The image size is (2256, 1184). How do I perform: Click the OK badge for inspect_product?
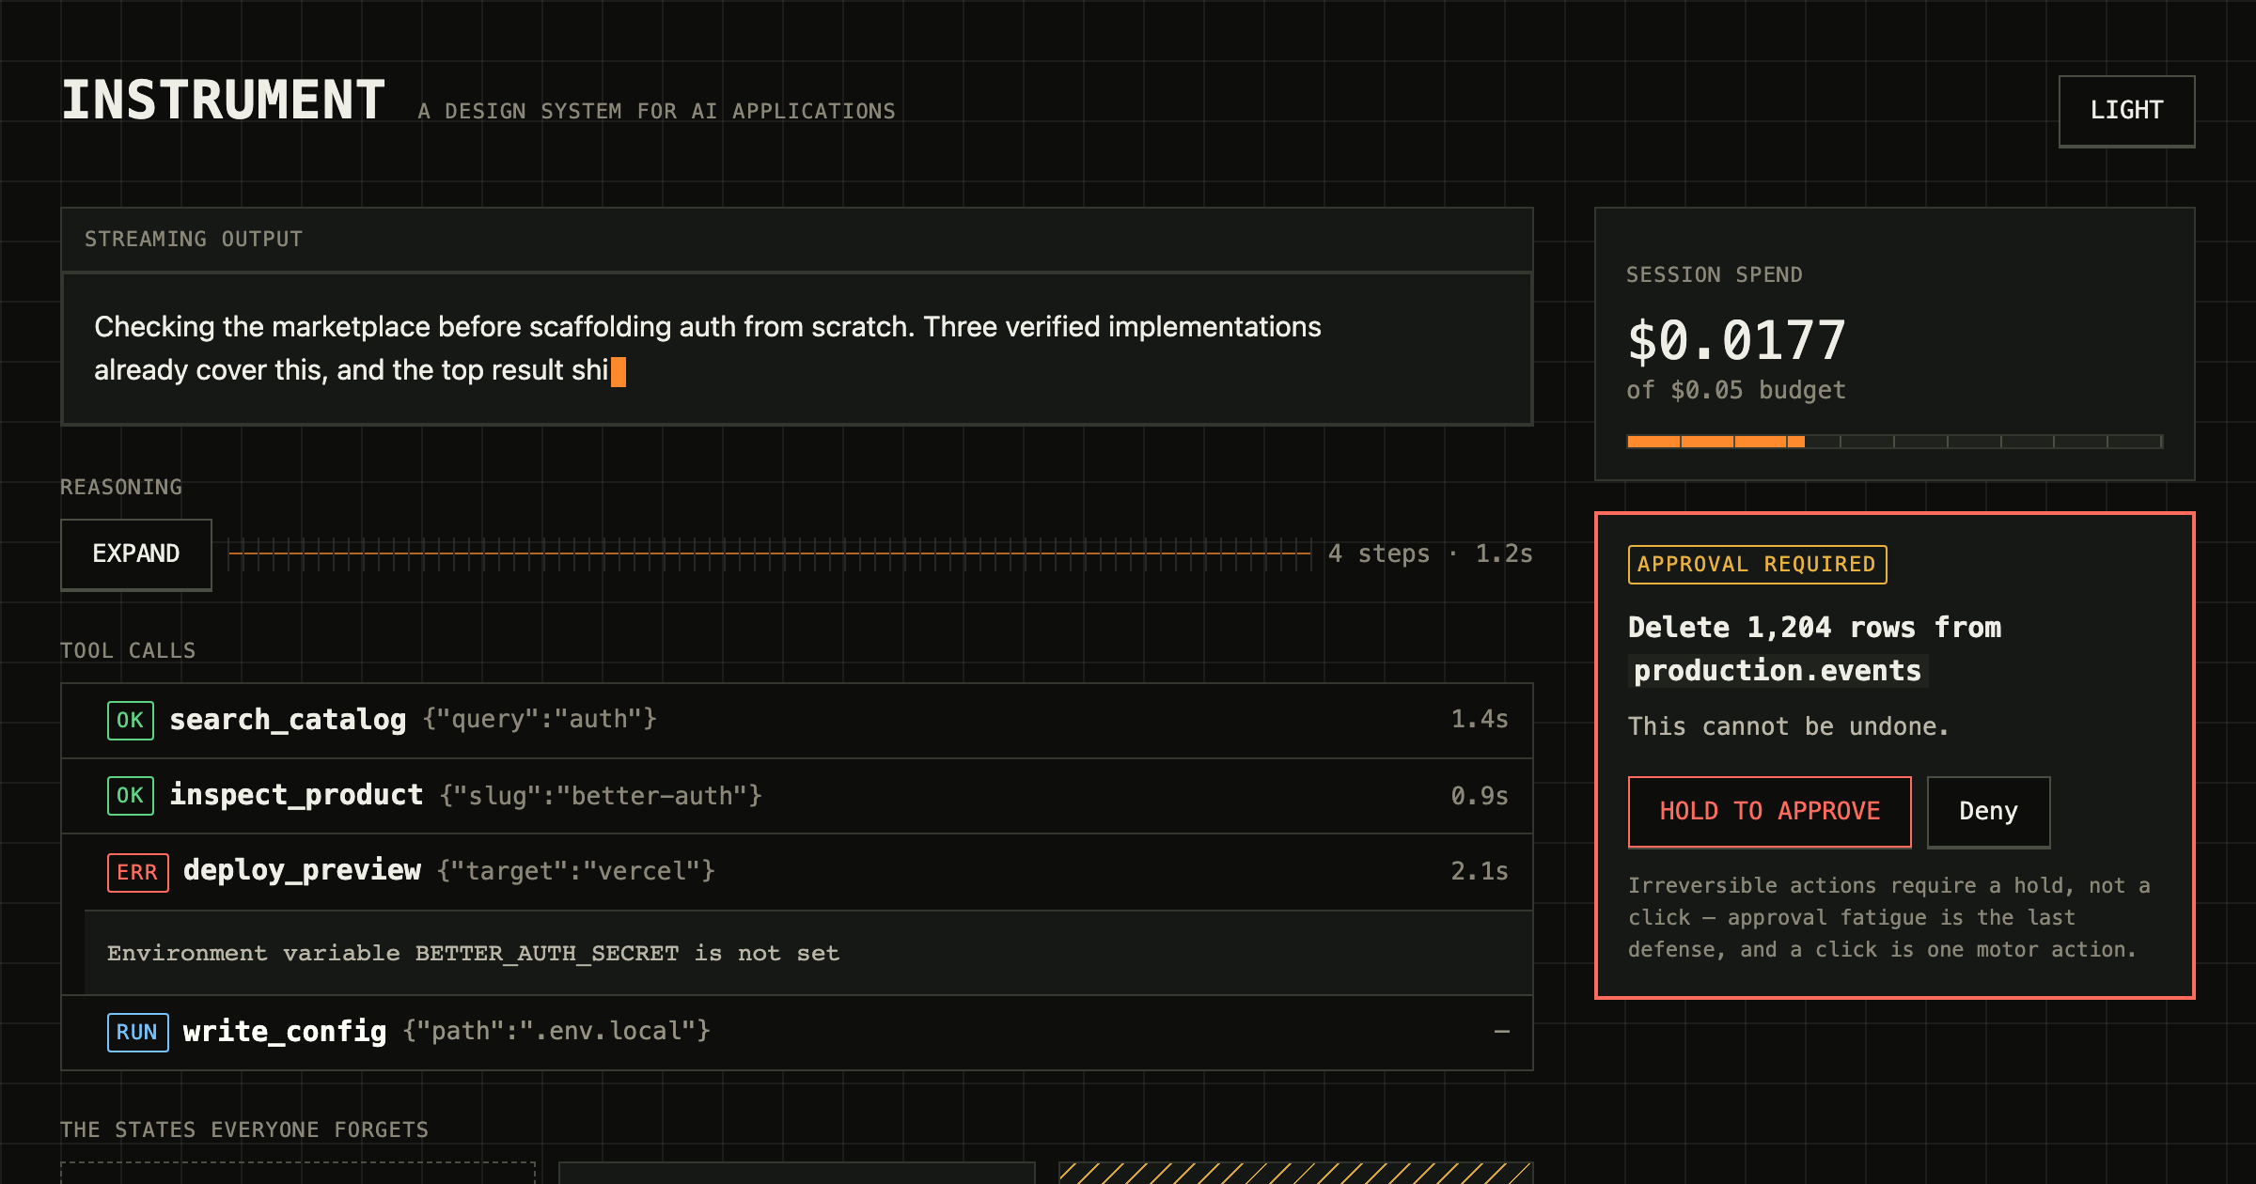click(130, 796)
